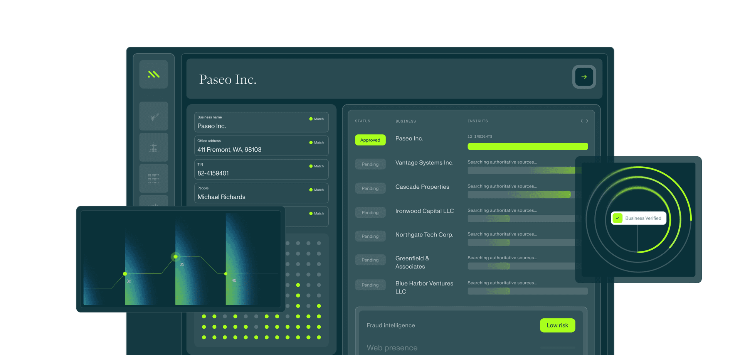Viewport: 740px width, 355px height.
Task: Click the Match indicator on TIN field
Action: point(316,166)
